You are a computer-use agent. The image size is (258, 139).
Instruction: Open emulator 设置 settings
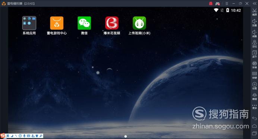tap(254, 86)
